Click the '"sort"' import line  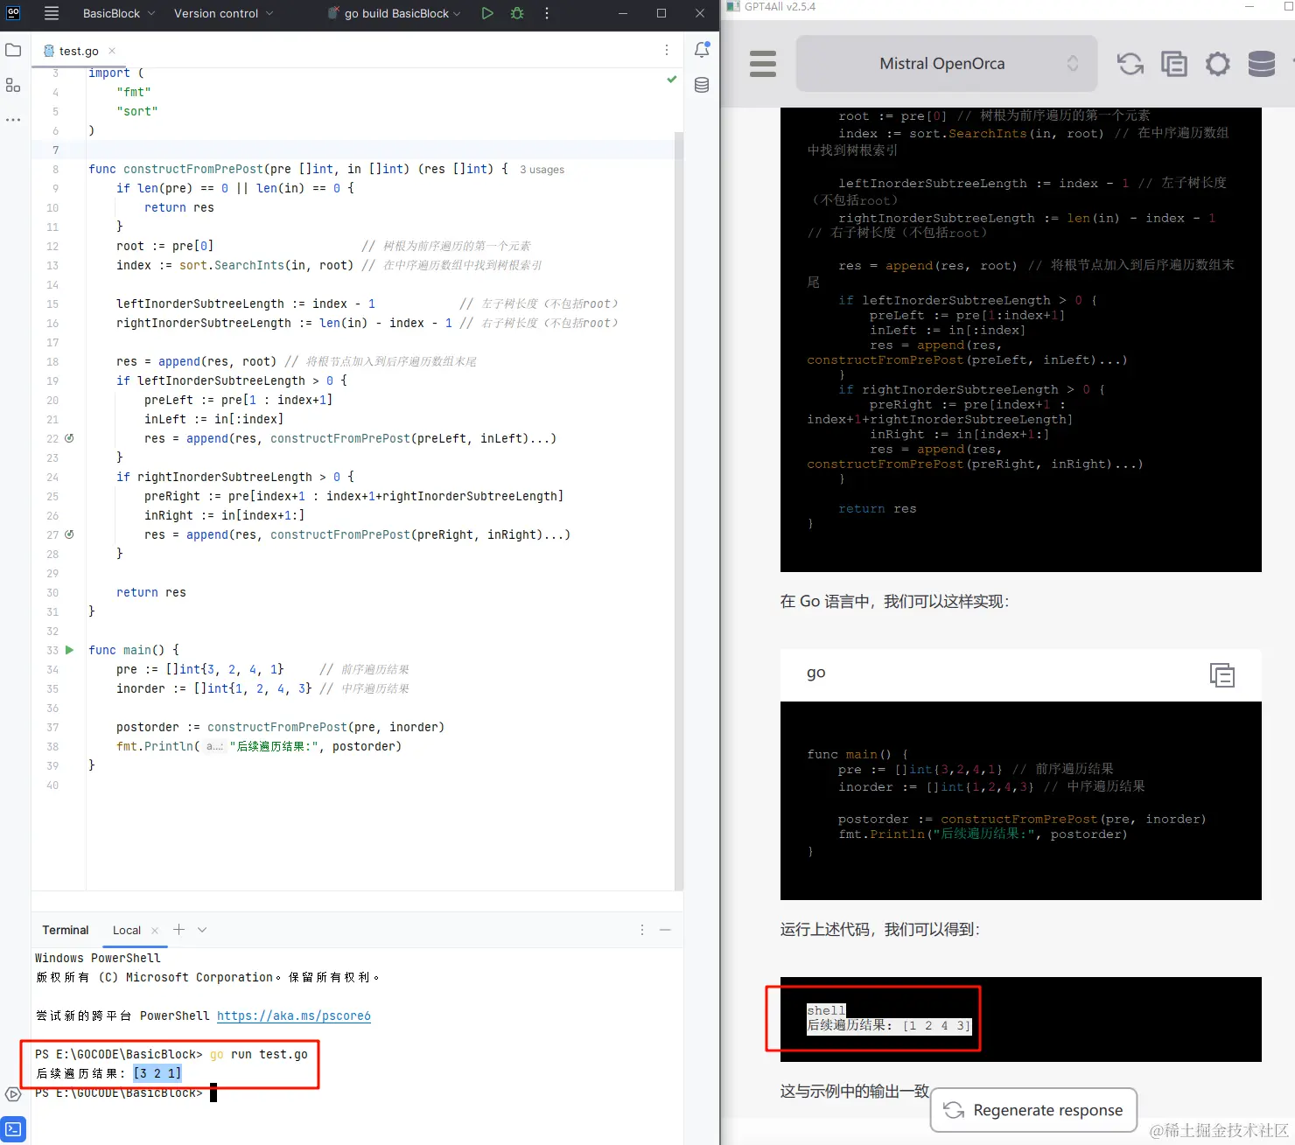[137, 111]
